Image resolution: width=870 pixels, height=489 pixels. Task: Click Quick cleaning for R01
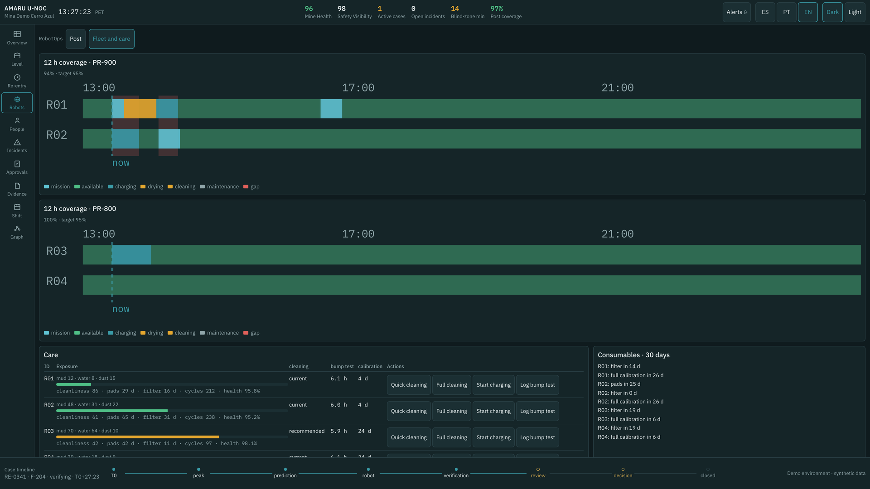click(409, 385)
